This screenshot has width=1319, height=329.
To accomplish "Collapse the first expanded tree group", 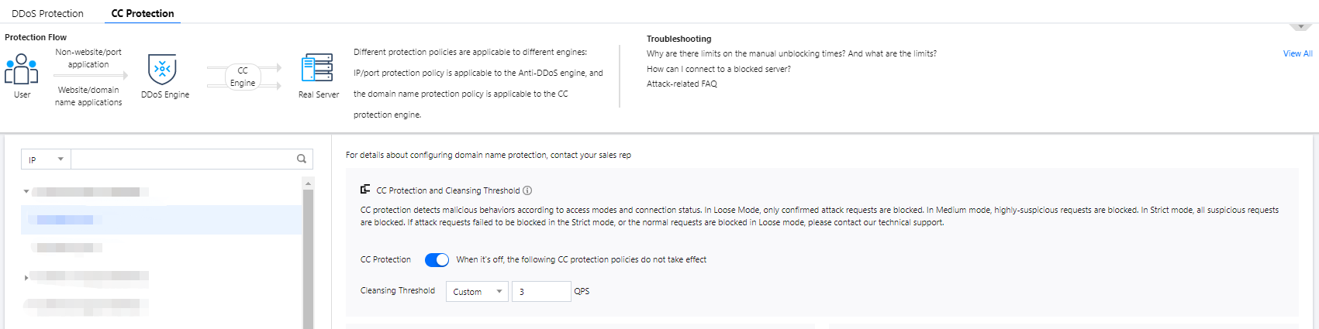I will point(26,191).
